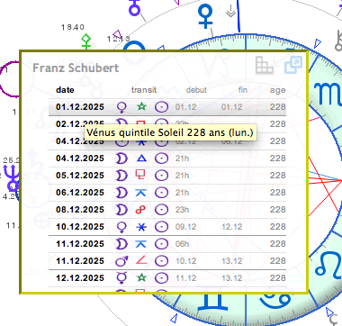
Task: Click Sun glyph in the 01.12.2025 row
Action: point(161,107)
